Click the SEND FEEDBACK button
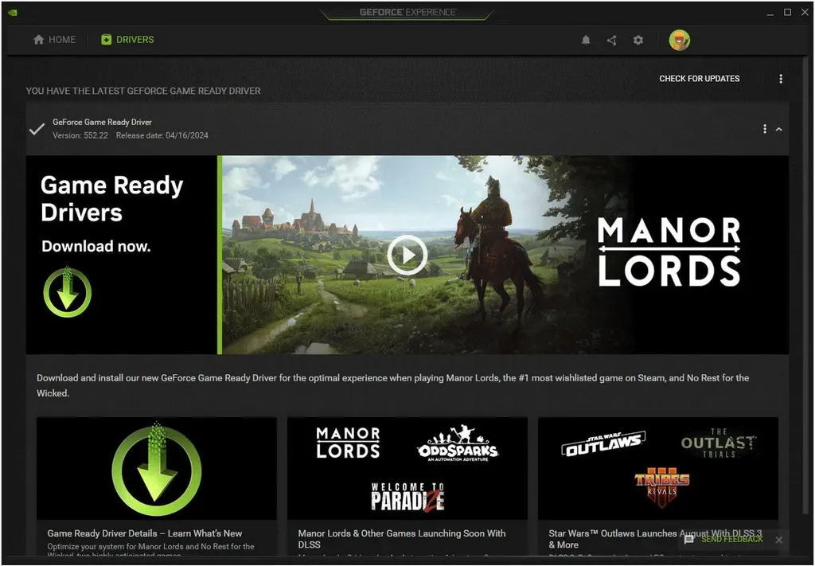Screen dimensions: 815x566 (732, 539)
